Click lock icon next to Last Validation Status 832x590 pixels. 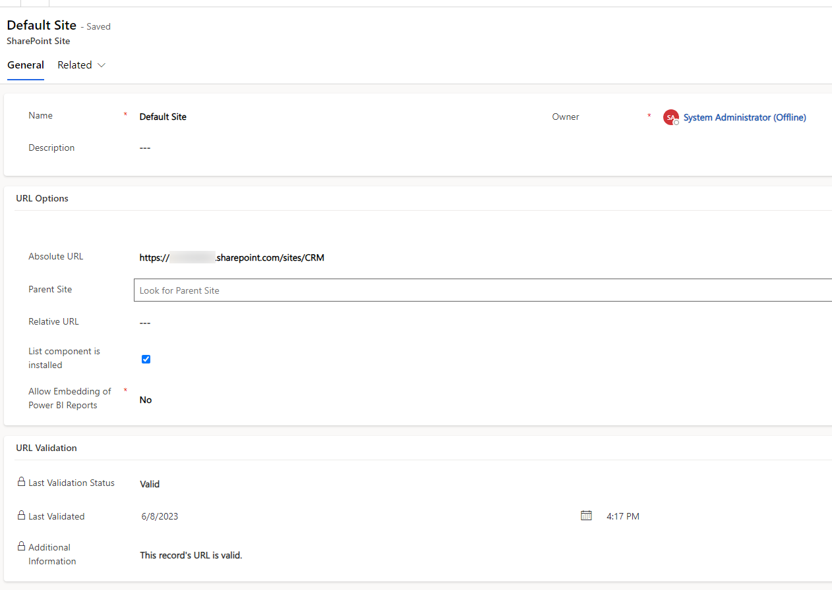click(x=21, y=482)
